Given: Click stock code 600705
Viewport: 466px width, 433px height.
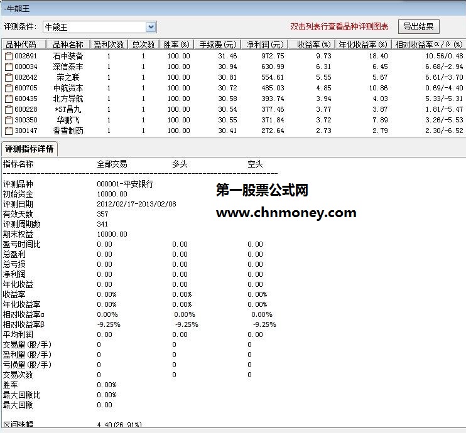Looking at the screenshot, I should (x=26, y=88).
